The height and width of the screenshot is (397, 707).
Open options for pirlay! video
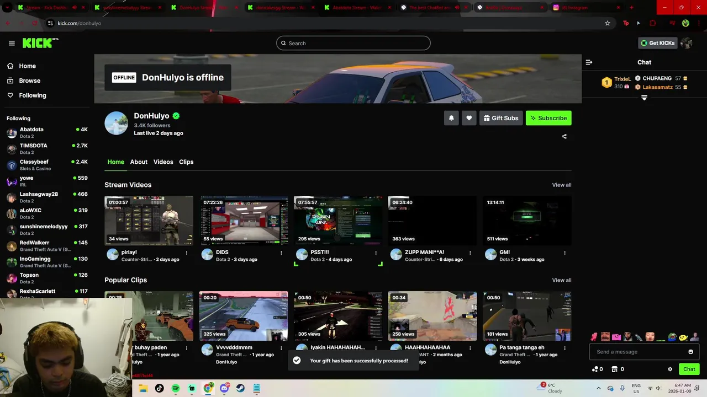(187, 253)
